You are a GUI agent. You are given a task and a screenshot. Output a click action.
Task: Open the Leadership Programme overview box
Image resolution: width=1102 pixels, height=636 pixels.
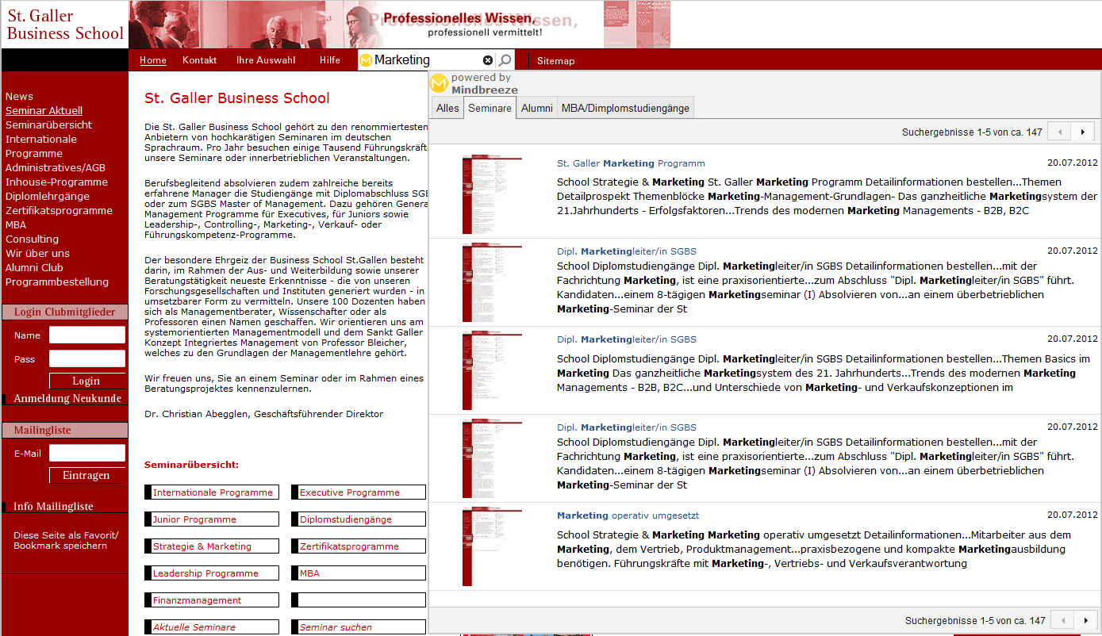tap(212, 573)
